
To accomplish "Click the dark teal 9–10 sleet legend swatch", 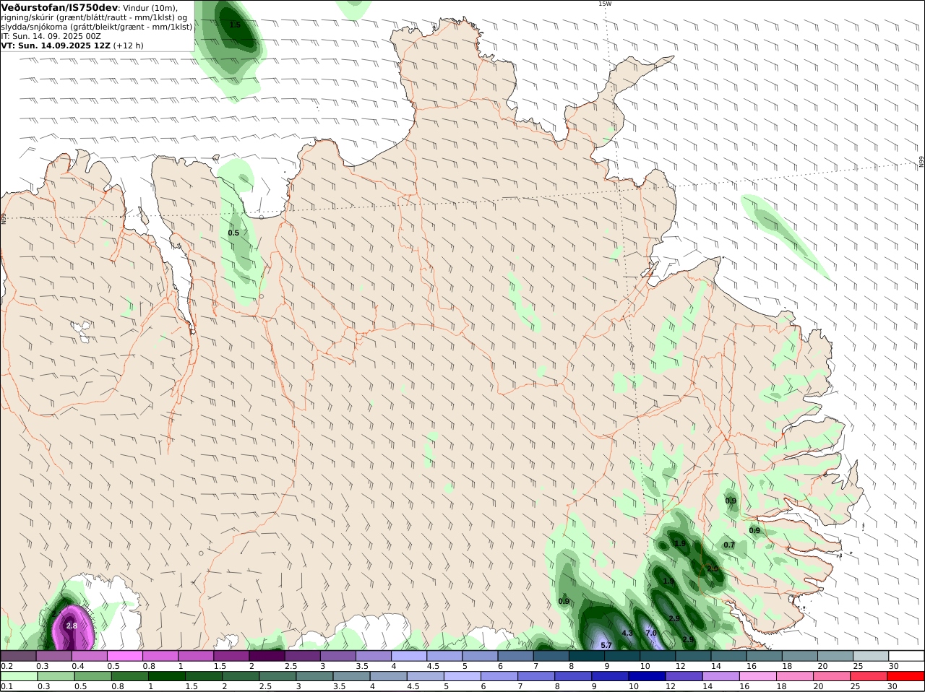I will tap(622, 656).
